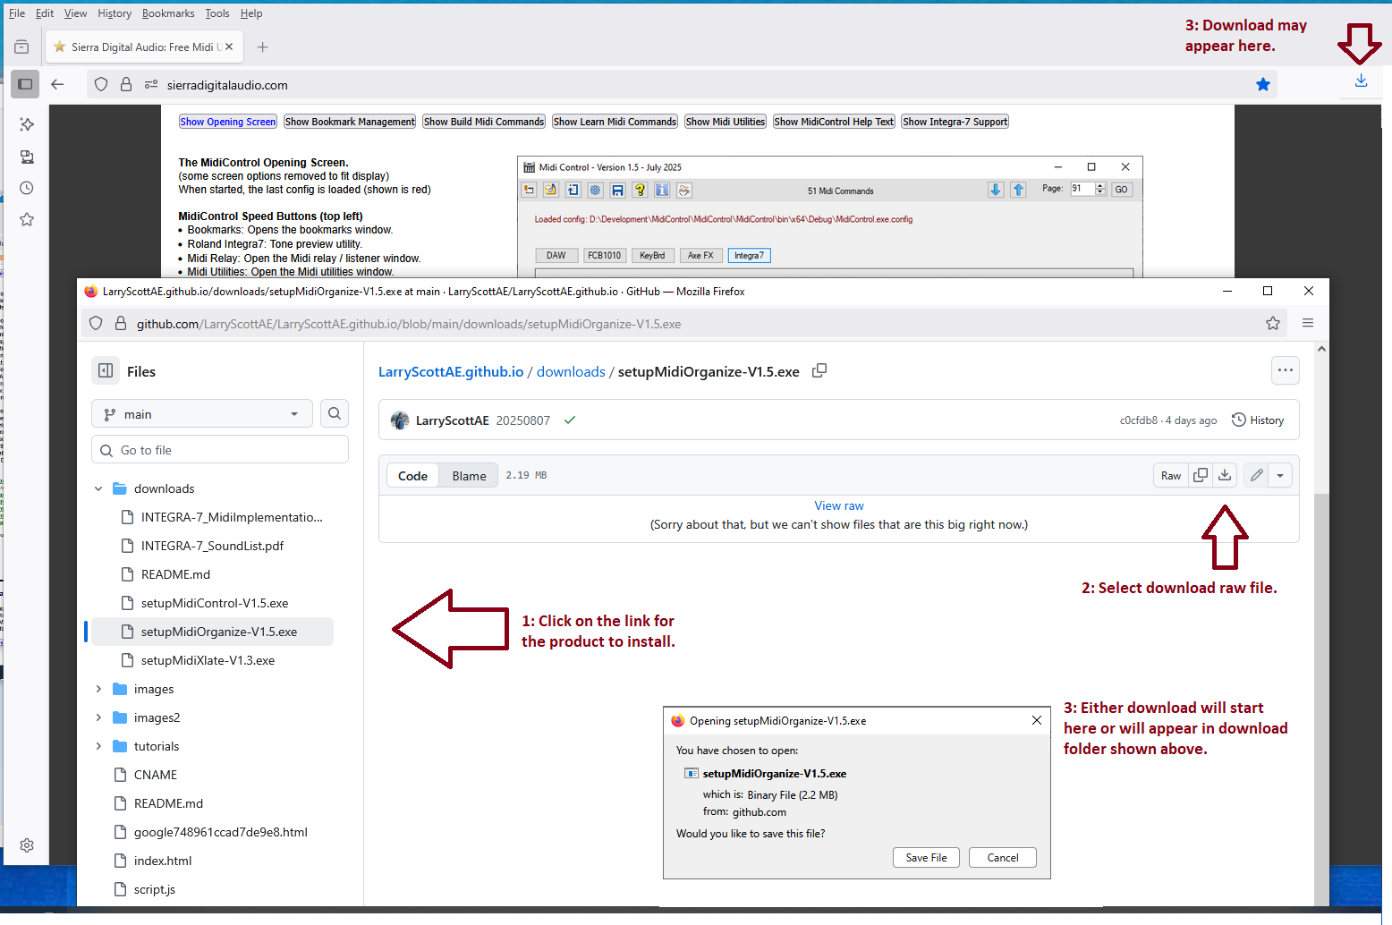The height and width of the screenshot is (925, 1392).
Task: Open the history clock sidebar icon
Action: [x=27, y=188]
